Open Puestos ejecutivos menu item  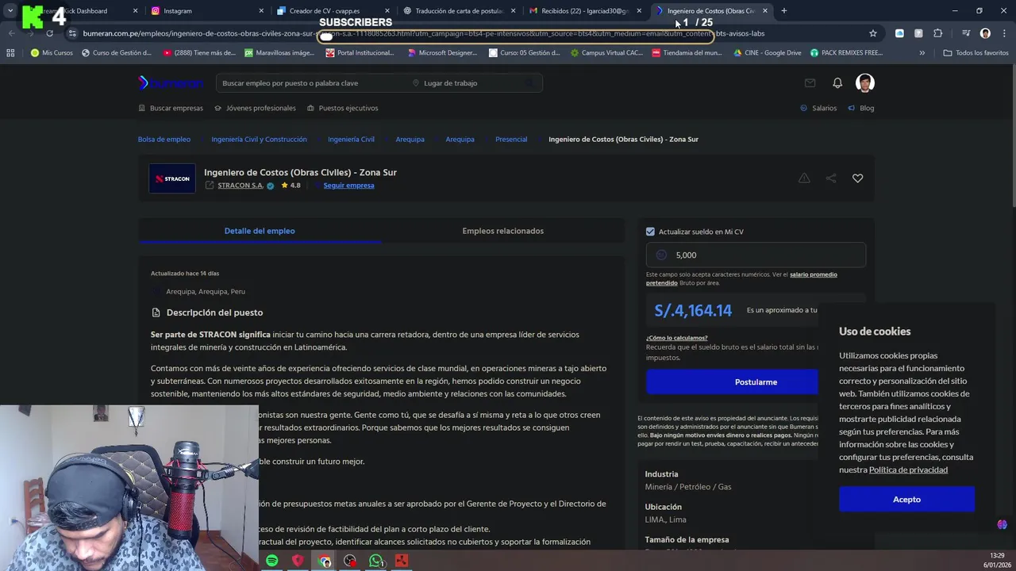click(x=342, y=108)
